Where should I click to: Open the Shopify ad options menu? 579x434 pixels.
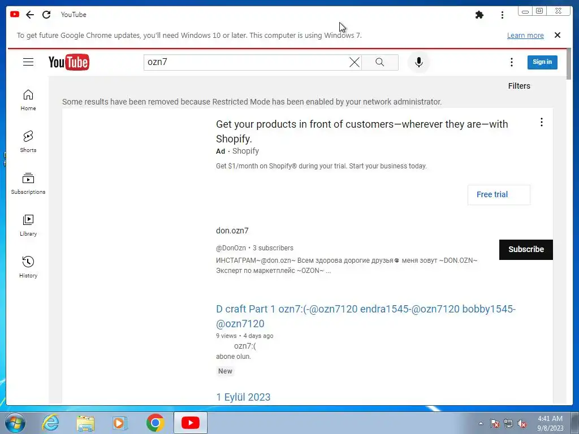coord(541,122)
